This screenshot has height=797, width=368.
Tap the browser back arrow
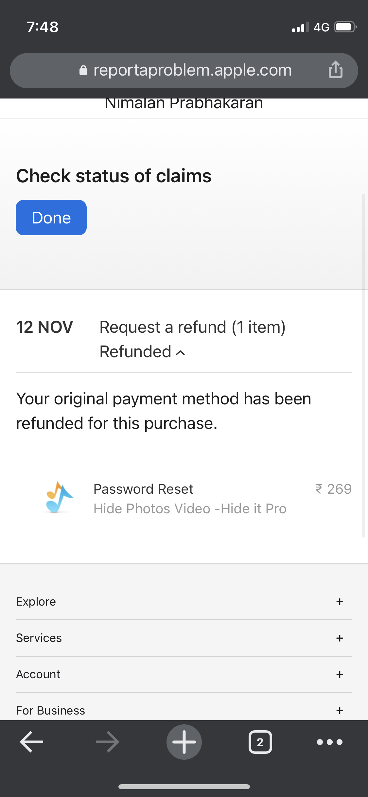coord(32,742)
